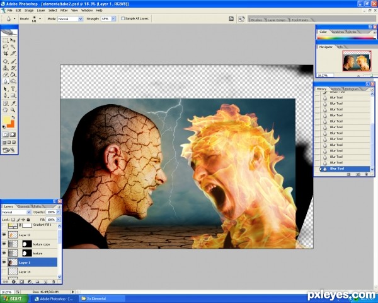Delete current state in History panel
The image size is (378, 303).
pyautogui.click(x=366, y=174)
